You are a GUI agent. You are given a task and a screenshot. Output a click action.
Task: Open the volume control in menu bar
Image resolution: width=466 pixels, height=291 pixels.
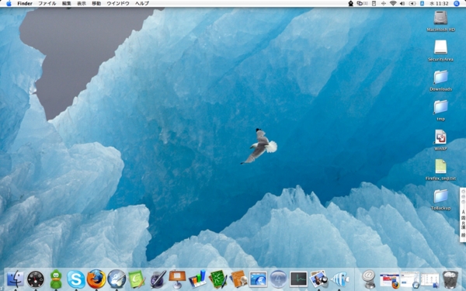tap(402, 4)
